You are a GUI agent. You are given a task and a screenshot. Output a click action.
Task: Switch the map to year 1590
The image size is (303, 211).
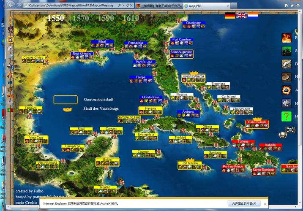click(x=106, y=18)
